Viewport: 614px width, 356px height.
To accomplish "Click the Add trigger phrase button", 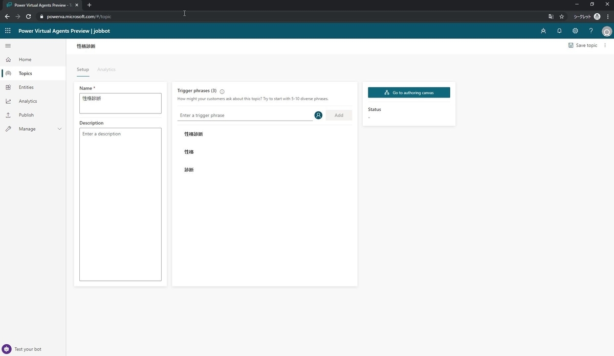I will [x=339, y=115].
